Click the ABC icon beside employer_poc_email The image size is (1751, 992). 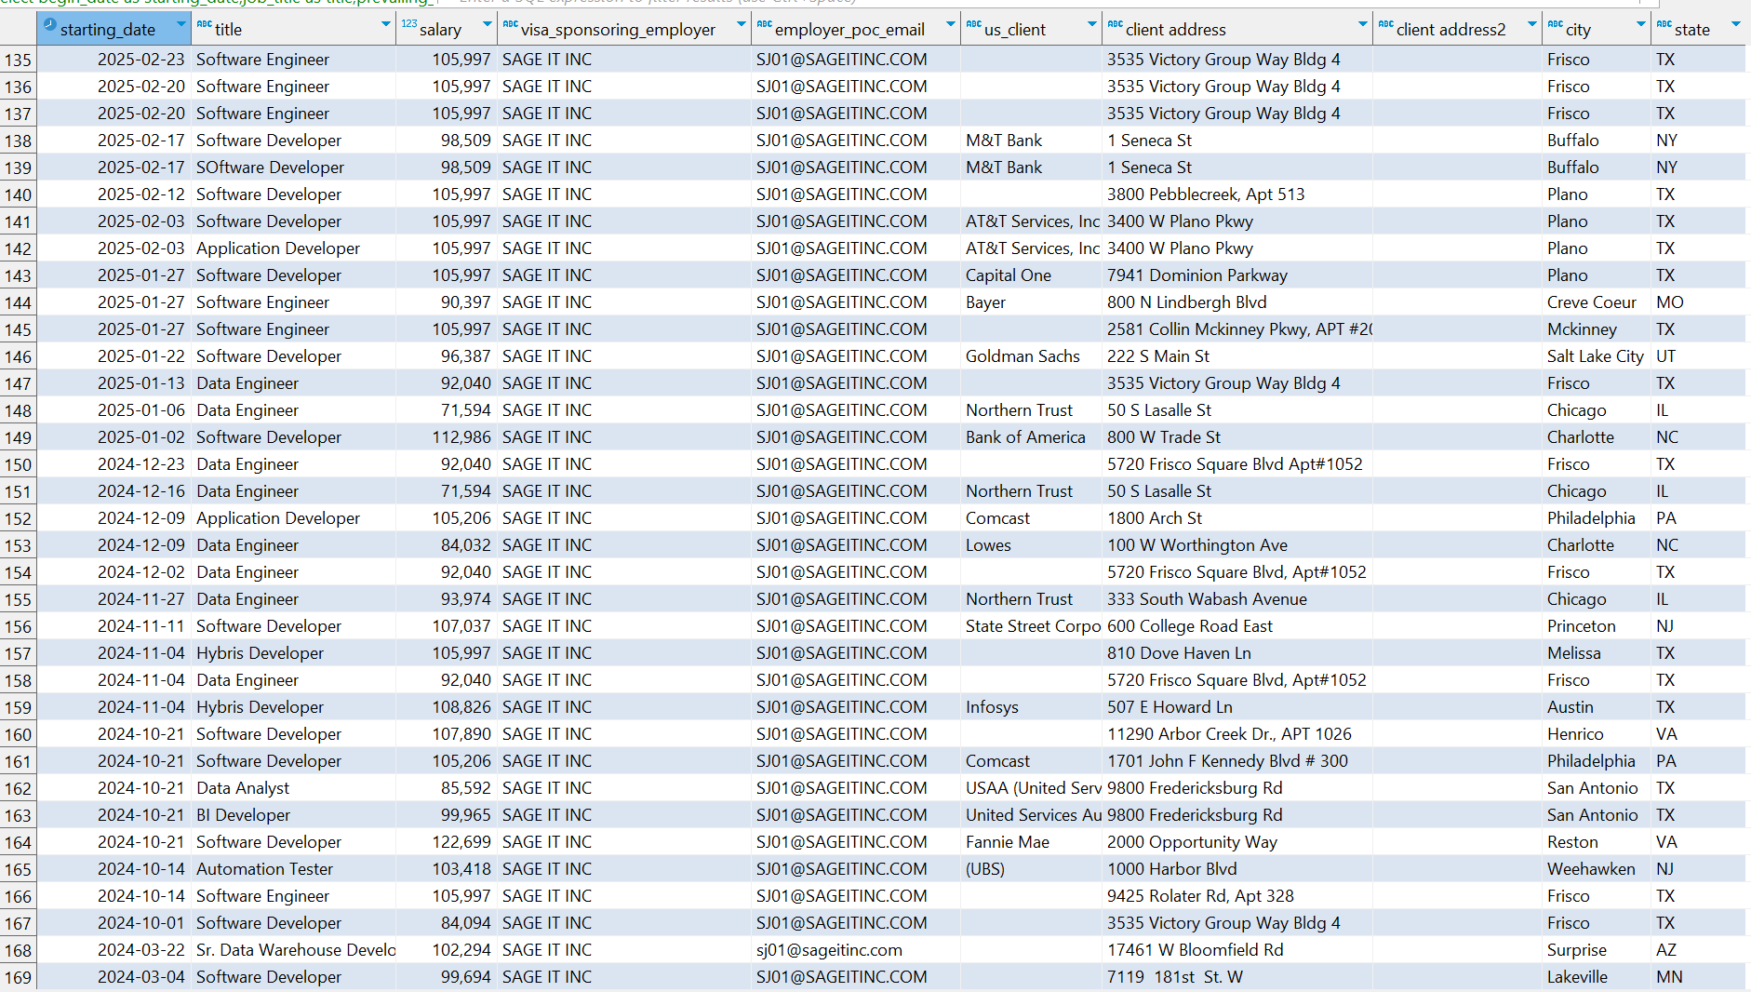tap(764, 24)
